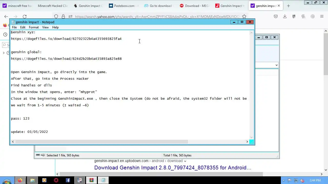Bookmark this page with star icon
328x184 pixels.
pos(244,16)
